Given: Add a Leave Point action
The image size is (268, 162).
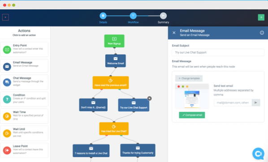Looking at the screenshot, I should pyautogui.click(x=24, y=150).
